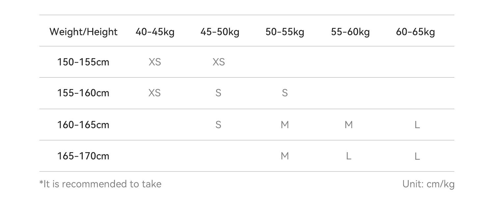The width and height of the screenshot is (494, 210).
Task: Click M in the 165-170cm row
Action: (285, 156)
